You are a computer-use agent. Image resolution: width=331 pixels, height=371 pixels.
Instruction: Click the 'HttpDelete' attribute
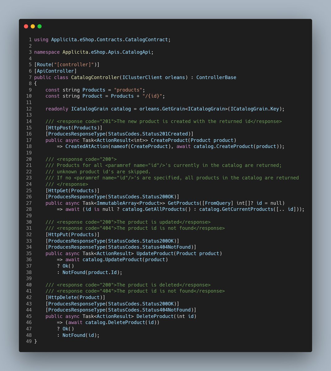(63, 297)
